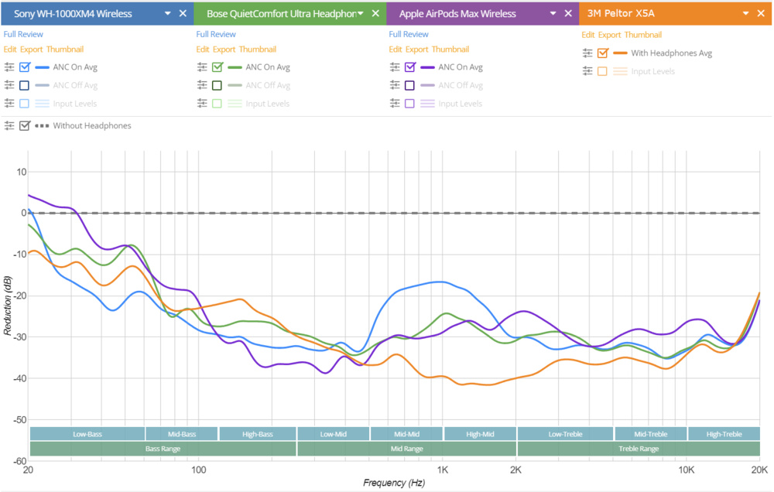Remove Bose QuietComfort Ultra with X icon

[375, 14]
